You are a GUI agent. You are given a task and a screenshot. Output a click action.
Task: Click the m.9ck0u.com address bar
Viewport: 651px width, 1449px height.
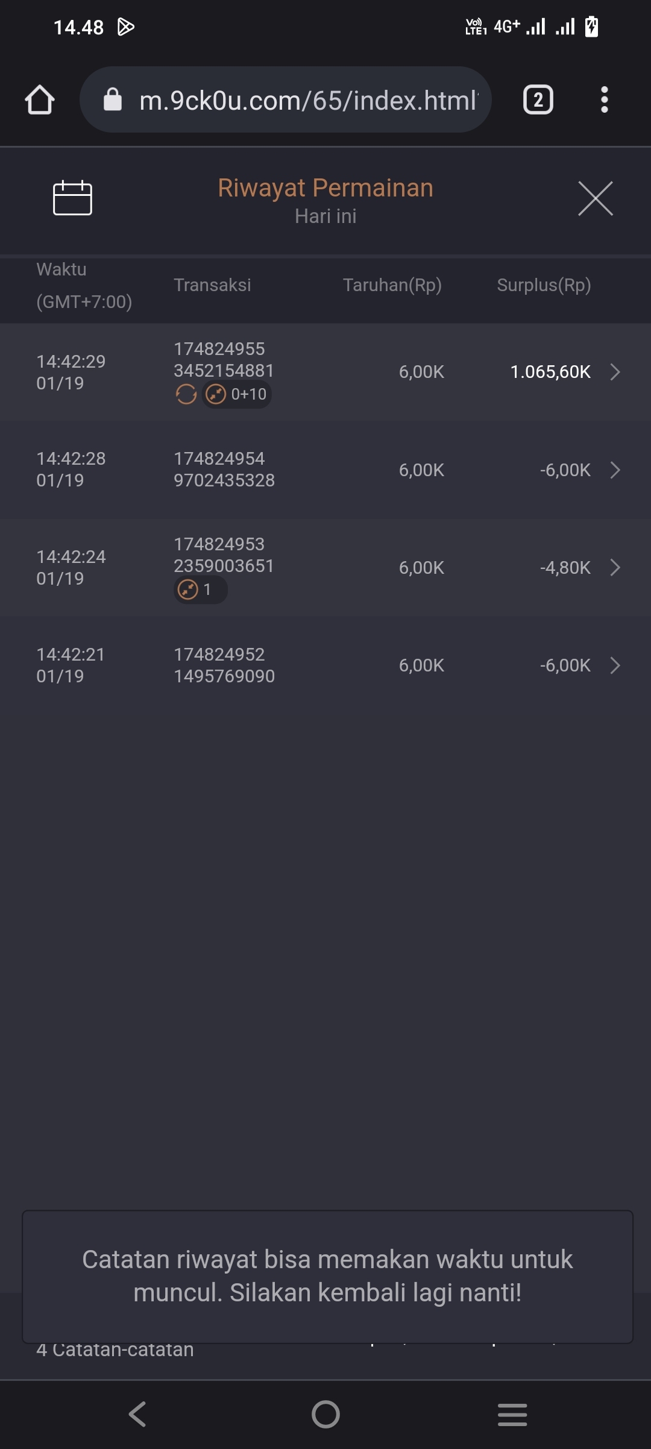click(x=307, y=100)
